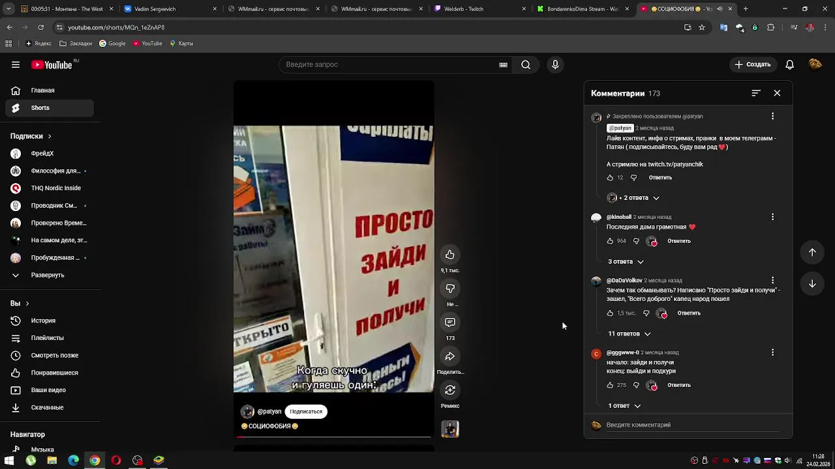Screen dimensions: 835x469
Task: Open the @patyan channel link under the video
Action: (269, 412)
